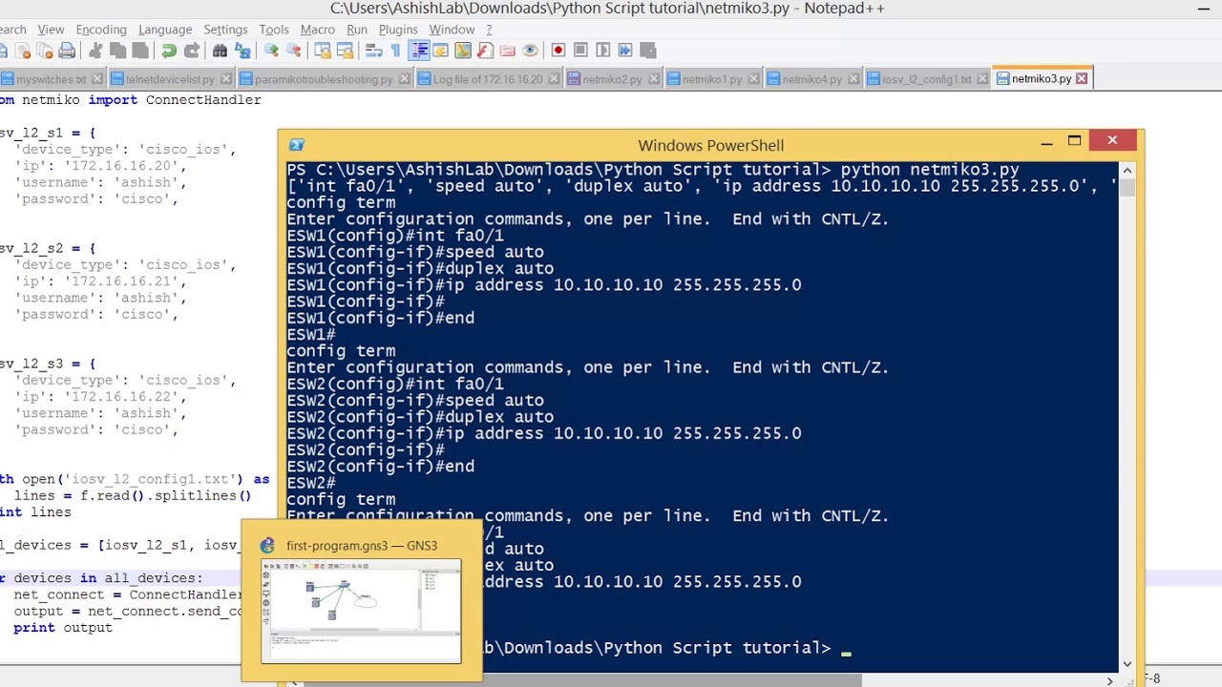This screenshot has height=687, width=1222.
Task: Open Find with the binoculars icon
Action: coord(220,50)
